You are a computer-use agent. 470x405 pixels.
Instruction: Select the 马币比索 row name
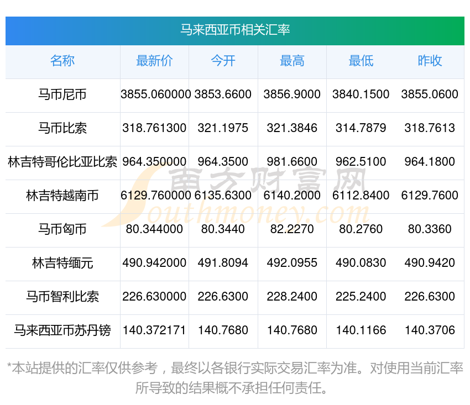pyautogui.click(x=62, y=128)
